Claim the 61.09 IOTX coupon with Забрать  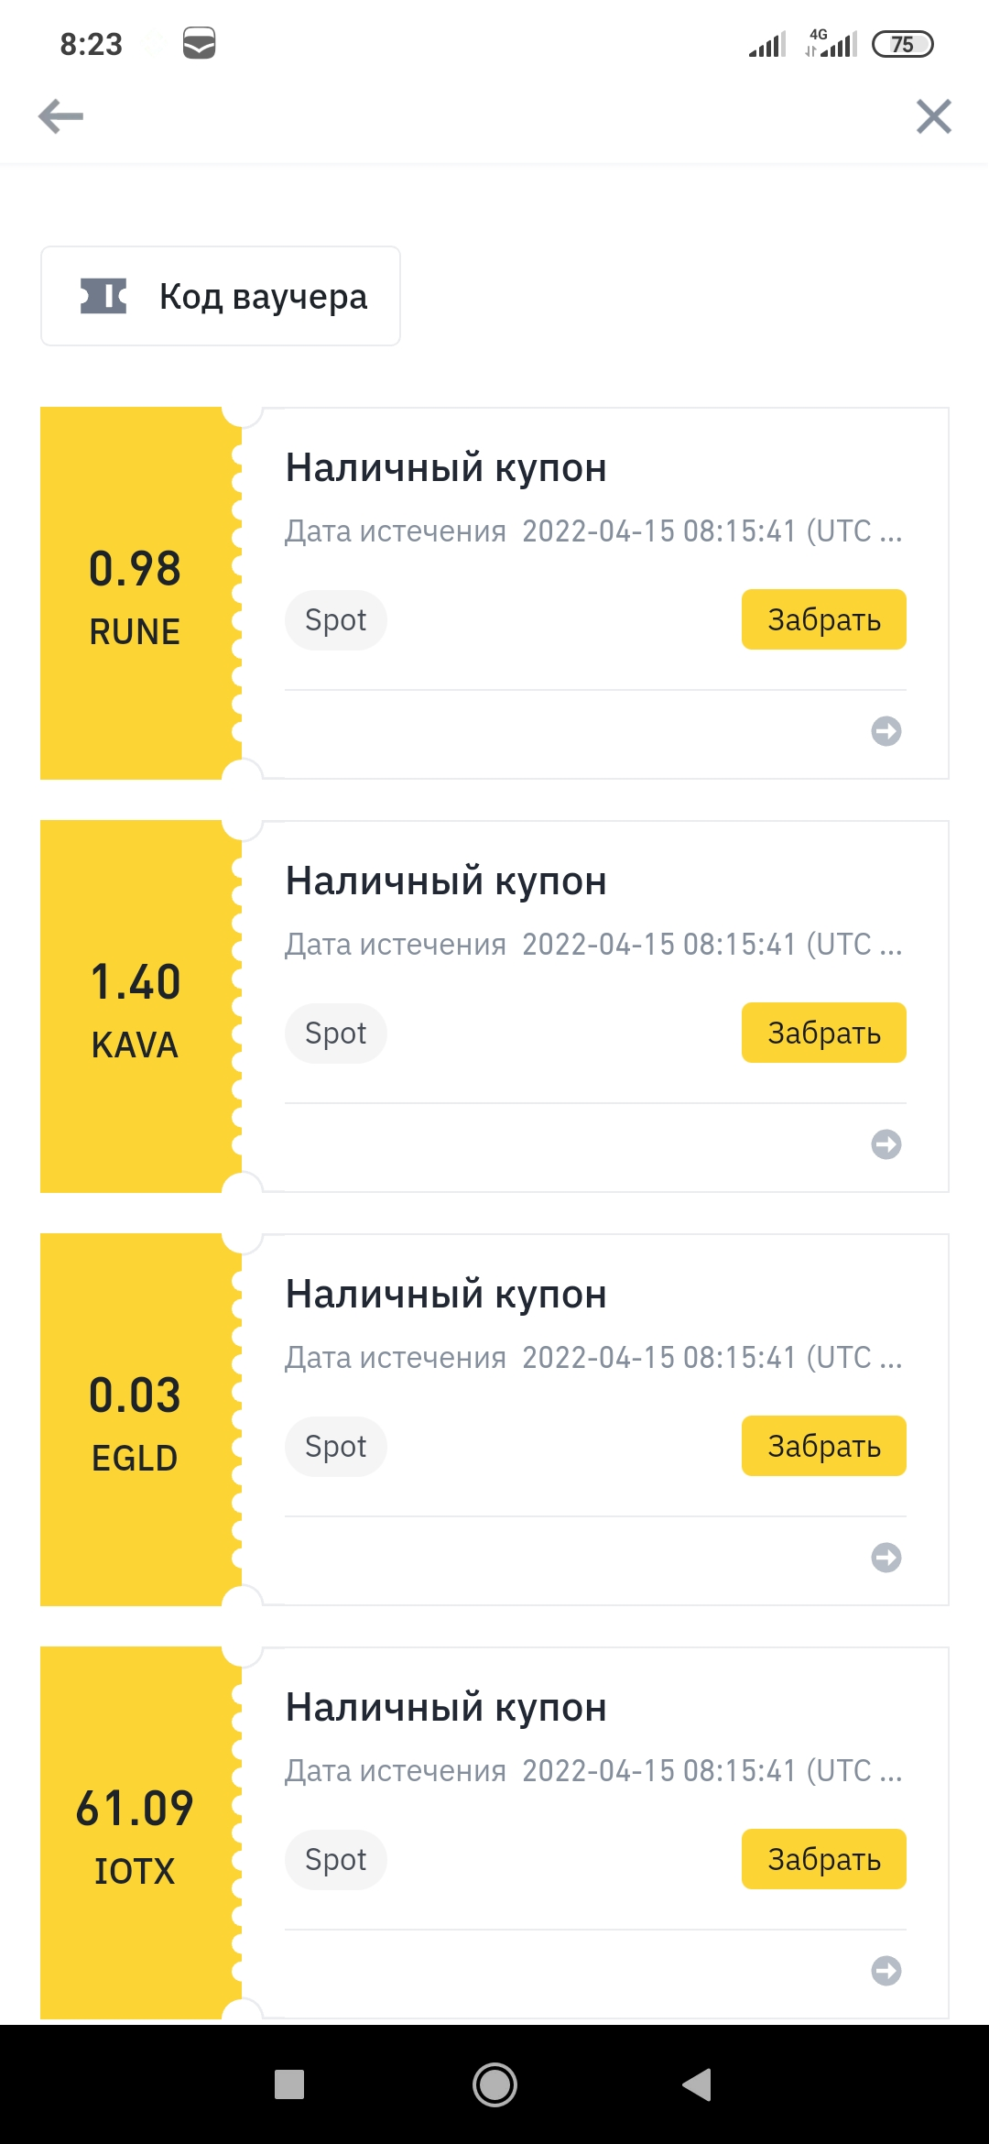click(823, 1859)
